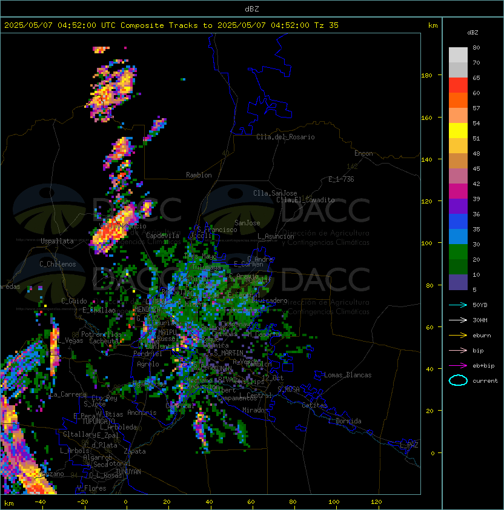Click the 'C_Guido' map label
The width and height of the screenshot is (504, 510).
[x=74, y=301]
